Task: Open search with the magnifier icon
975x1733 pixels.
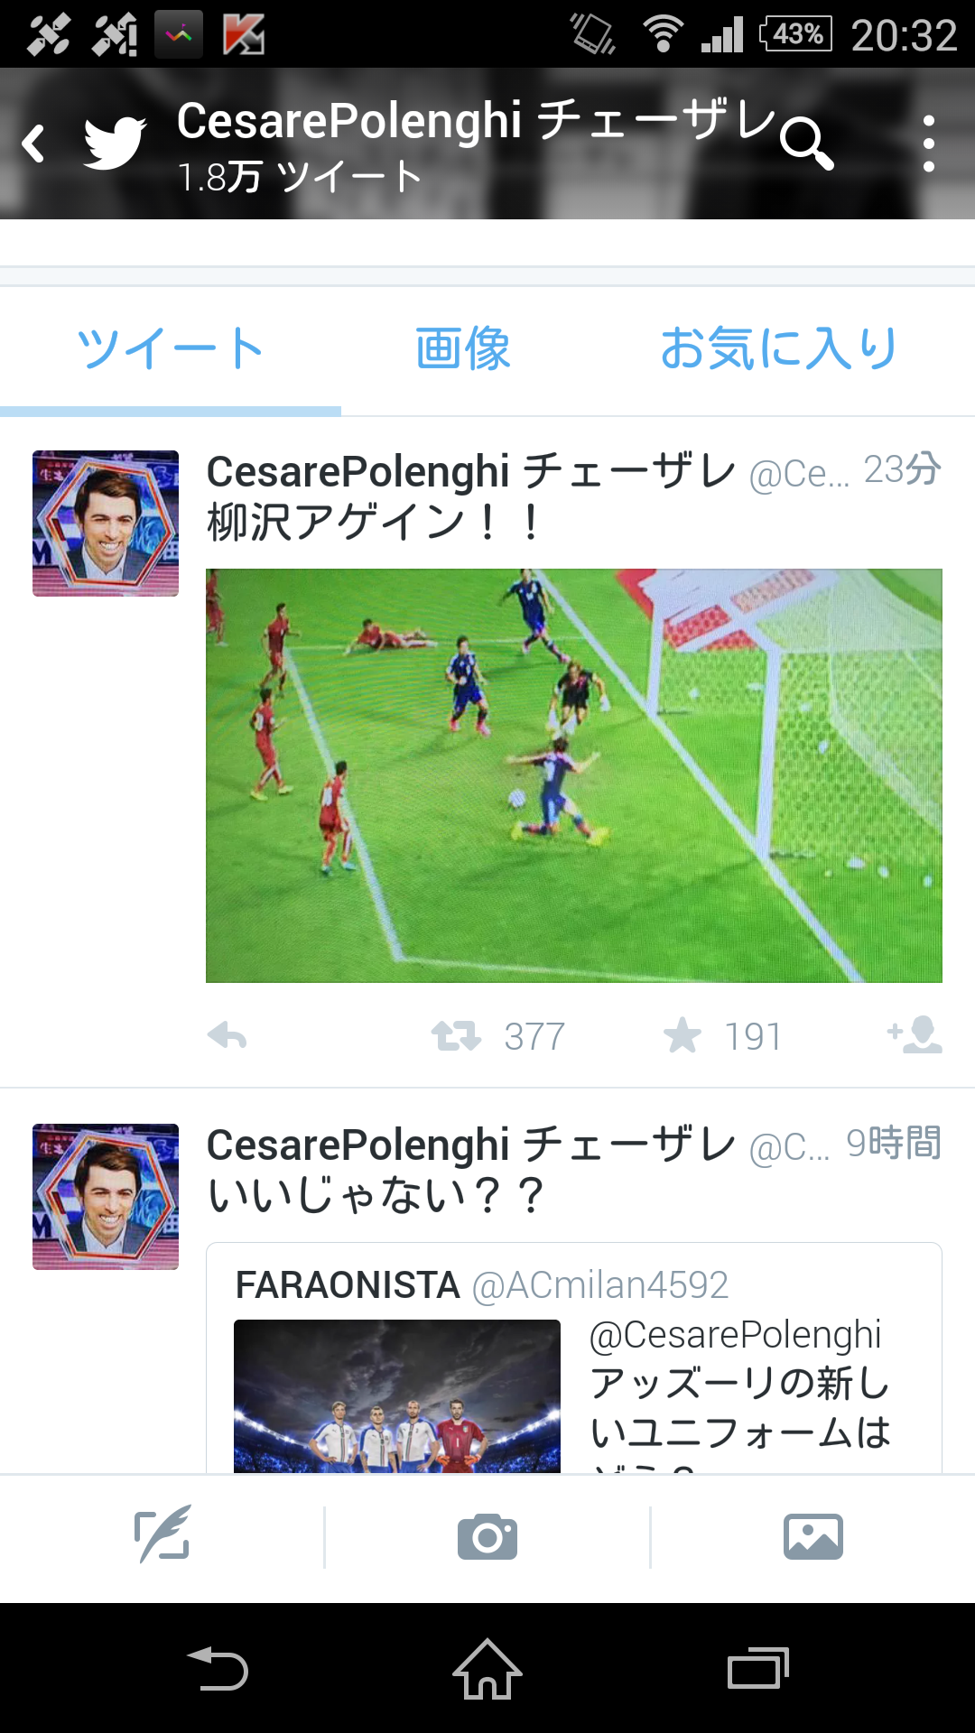Action: click(806, 144)
